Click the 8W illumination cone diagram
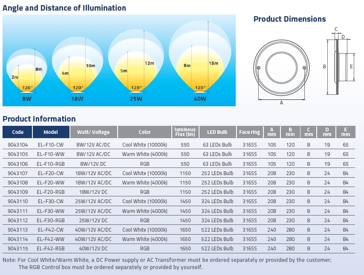This screenshot has width=364, height=275. click(x=26, y=70)
